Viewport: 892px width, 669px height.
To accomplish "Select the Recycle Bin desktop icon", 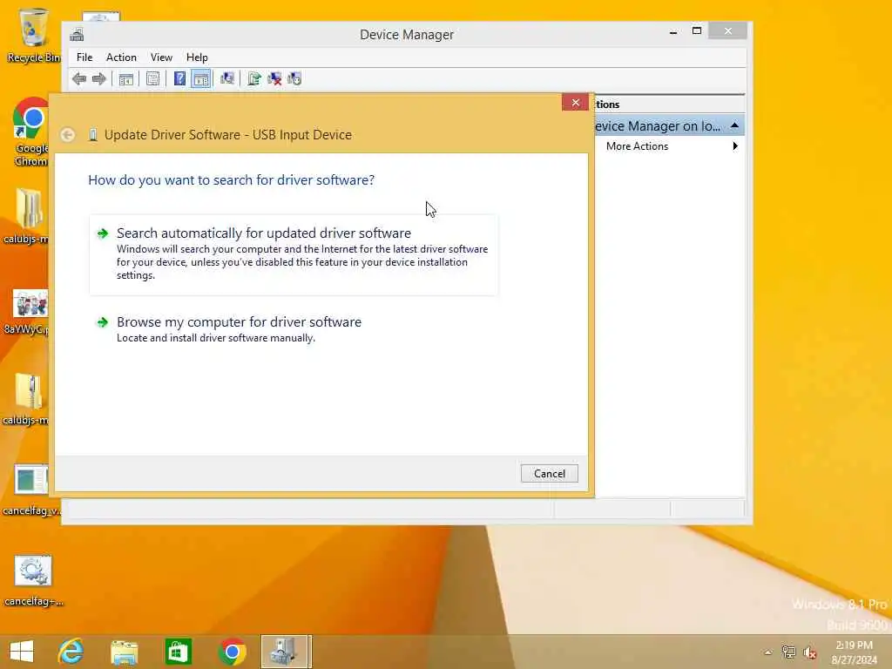I will 34,36.
